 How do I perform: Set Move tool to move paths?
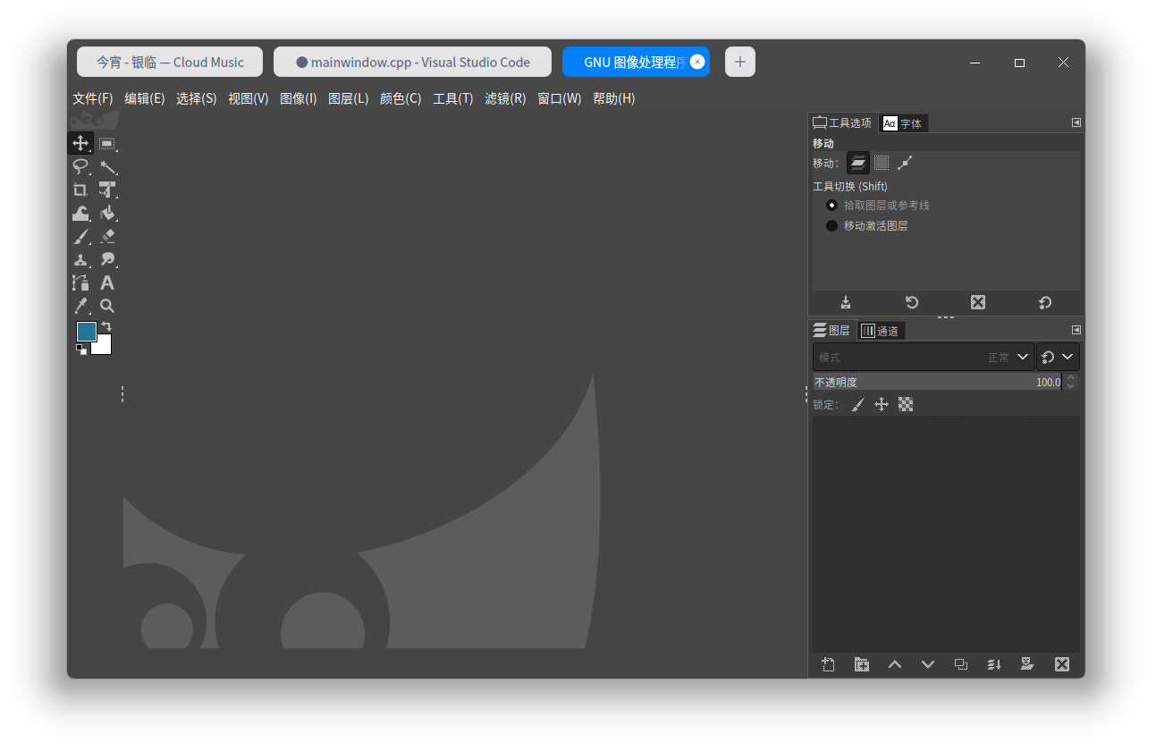point(905,163)
